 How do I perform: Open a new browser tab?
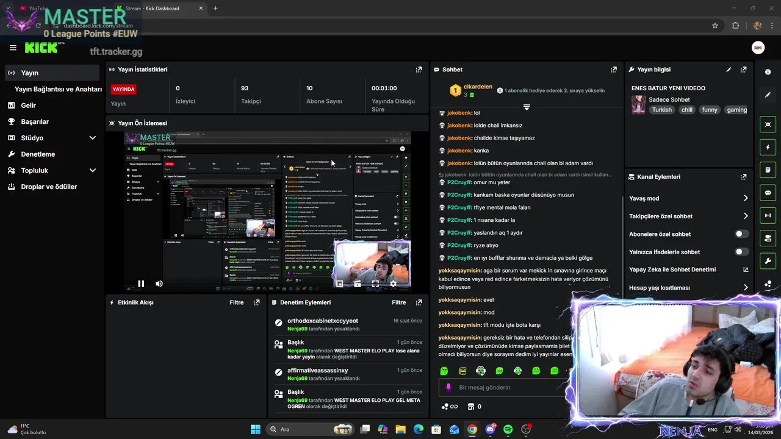coord(215,8)
